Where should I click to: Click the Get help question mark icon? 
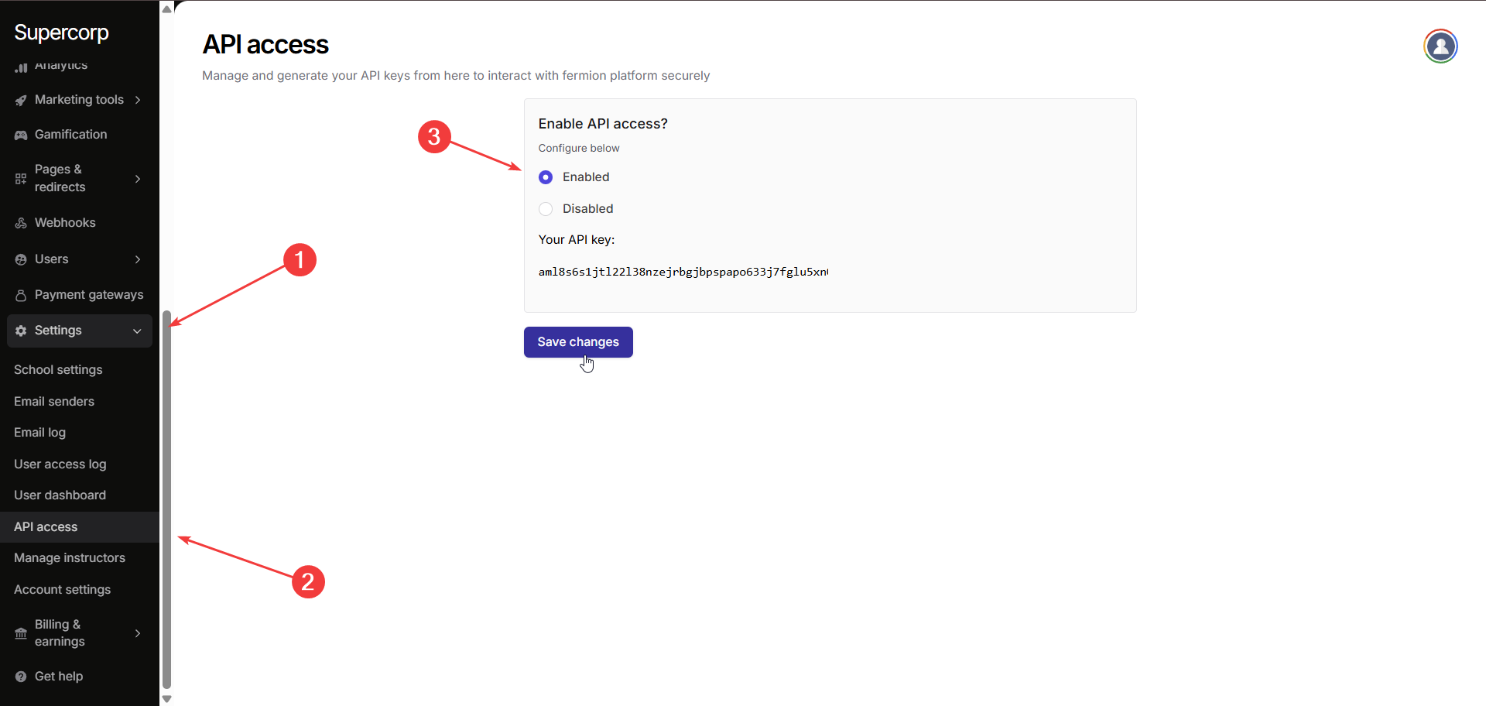(21, 677)
